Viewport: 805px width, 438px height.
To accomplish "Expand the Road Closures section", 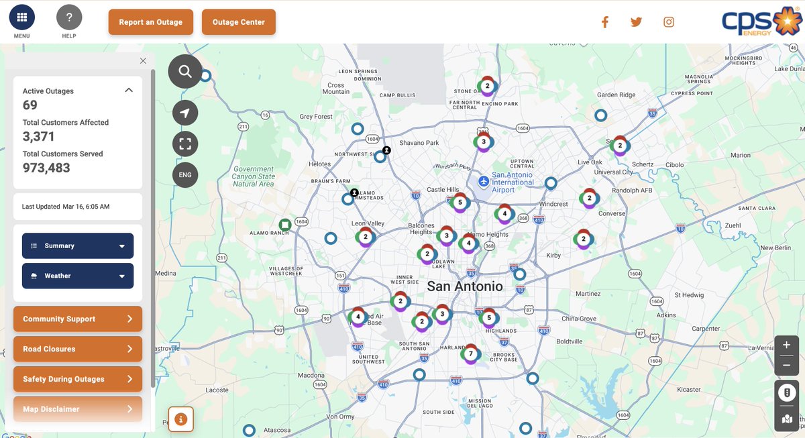I will (x=78, y=349).
